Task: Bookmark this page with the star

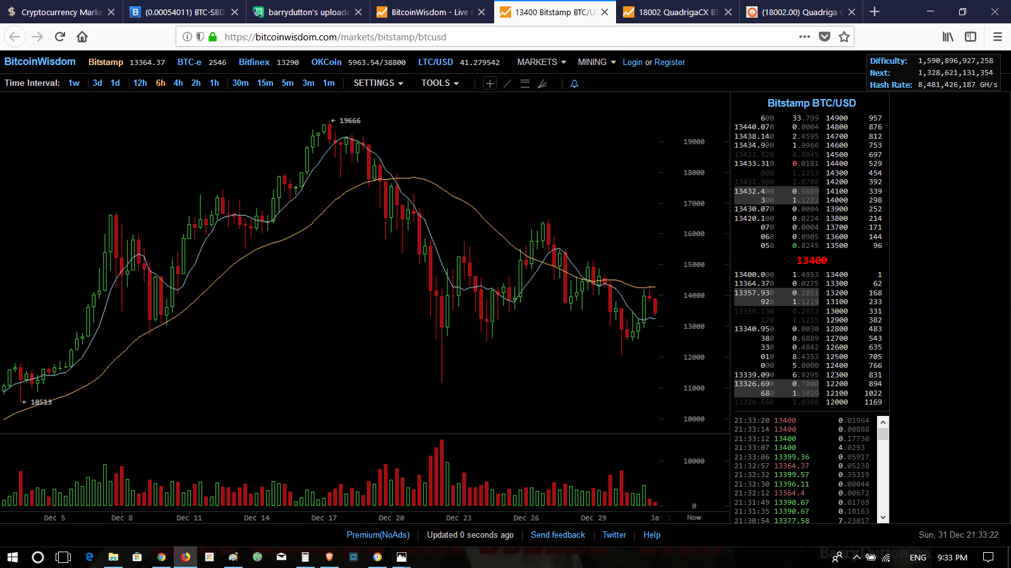Action: (844, 37)
